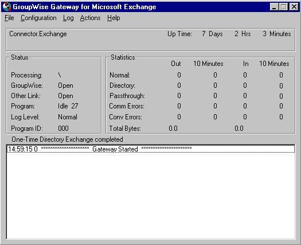Click the 2 Hrs uptime value
Viewport: 301px width, 245px height.
(243, 34)
